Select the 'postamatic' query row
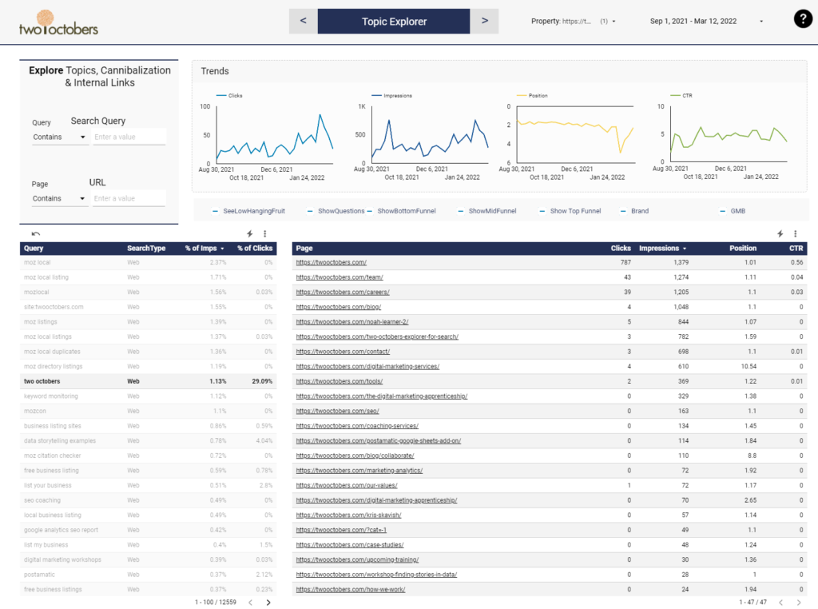The image size is (818, 609). [148, 575]
